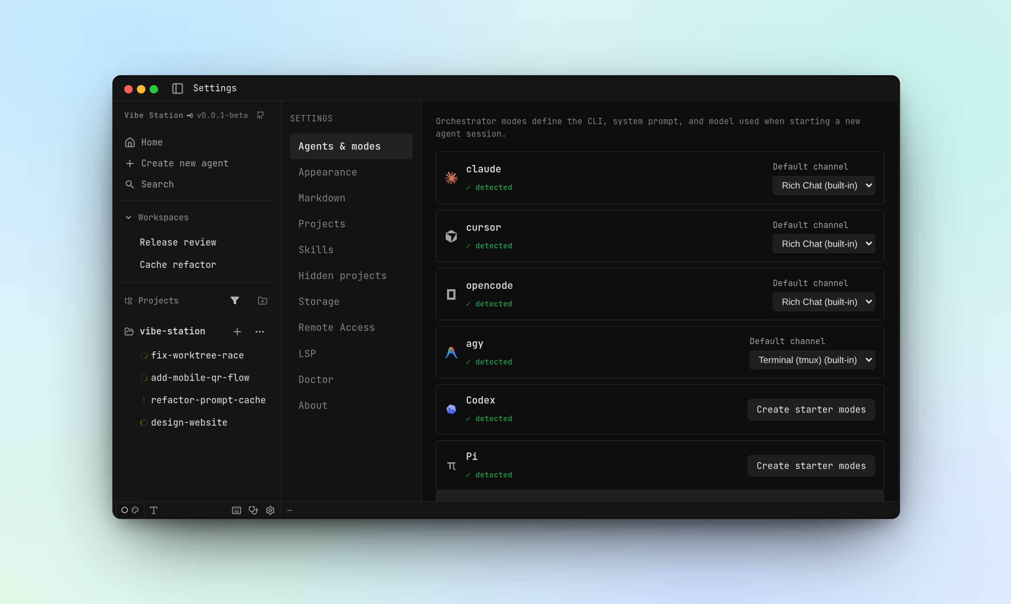Screen dimensions: 1011x604
Task: Open Markdown settings
Action: point(351,198)
